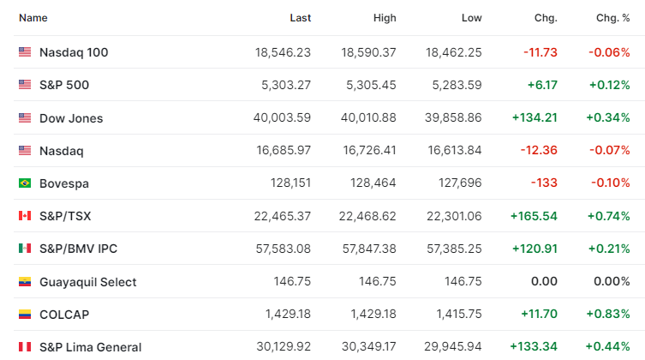This screenshot has height=360, width=645.
Task: Click the Mexico flag beside S&P/BMV IPC
Action: tap(25, 248)
